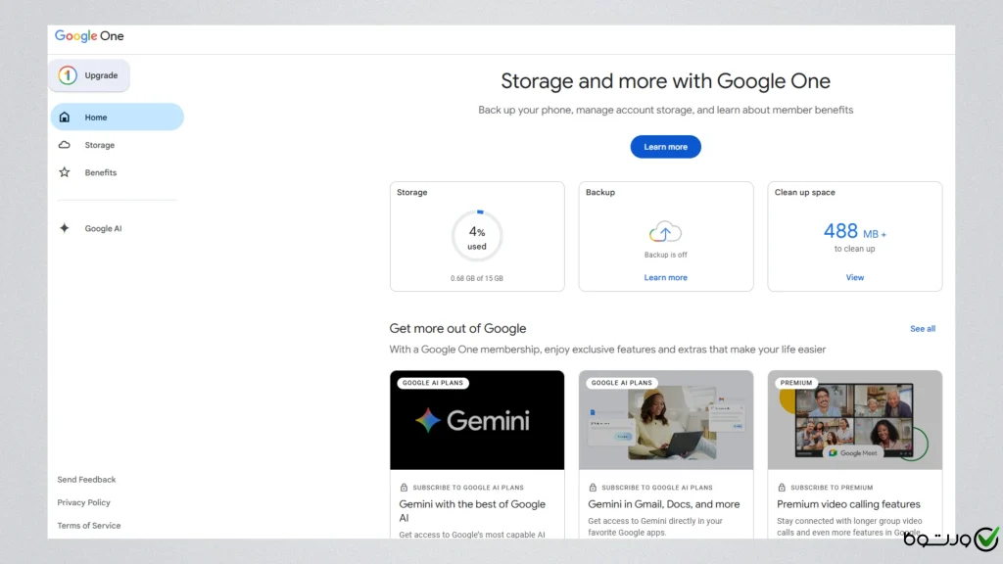1003x564 pixels.
Task: Click the Upgrade button
Action: pyautogui.click(x=89, y=75)
